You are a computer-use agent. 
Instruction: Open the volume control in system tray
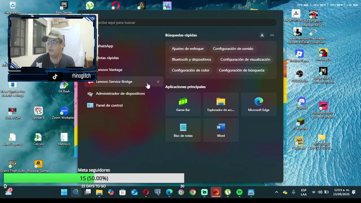click(x=320, y=192)
